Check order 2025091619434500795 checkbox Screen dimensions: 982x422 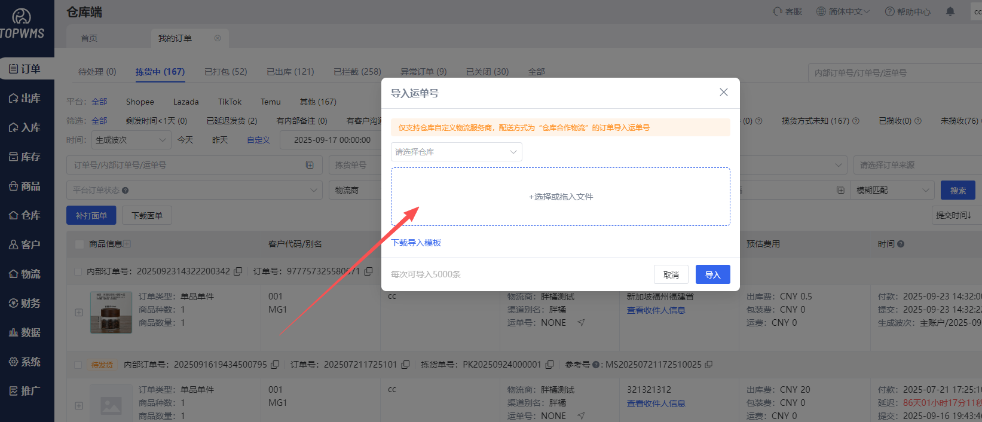pos(78,365)
